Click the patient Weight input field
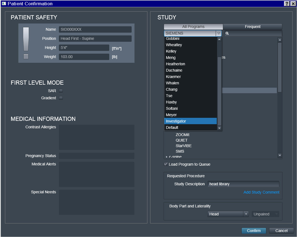The width and height of the screenshot is (297, 237). tap(84, 57)
